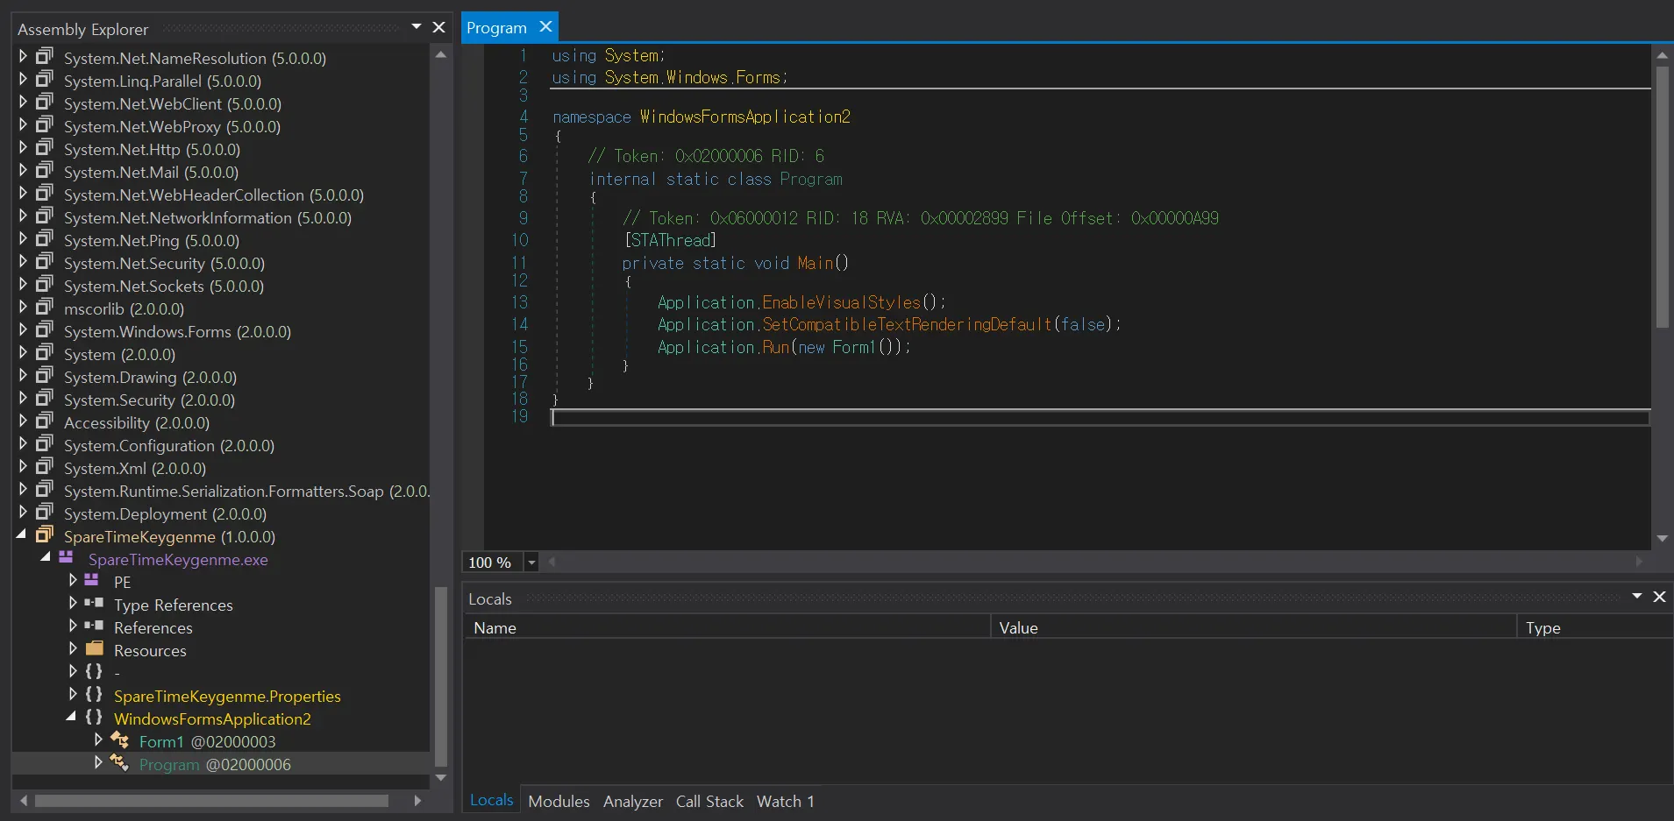Select SpareTimeKeygenme.Properties namespace

[227, 696]
